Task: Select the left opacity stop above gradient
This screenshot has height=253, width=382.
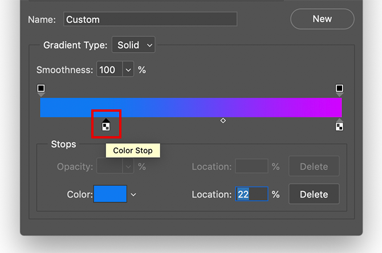Action: coord(41,89)
